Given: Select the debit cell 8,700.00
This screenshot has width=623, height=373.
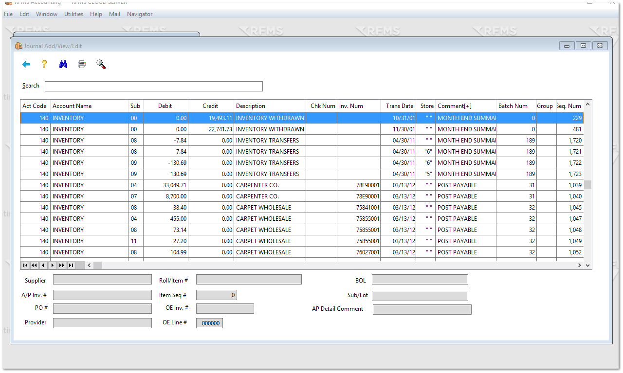Looking at the screenshot, I should point(165,196).
